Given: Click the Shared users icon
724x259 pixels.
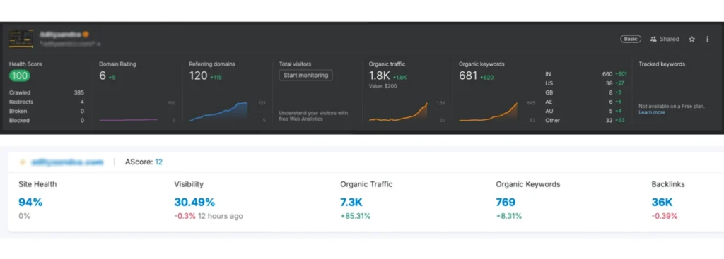Looking at the screenshot, I should click(x=653, y=40).
